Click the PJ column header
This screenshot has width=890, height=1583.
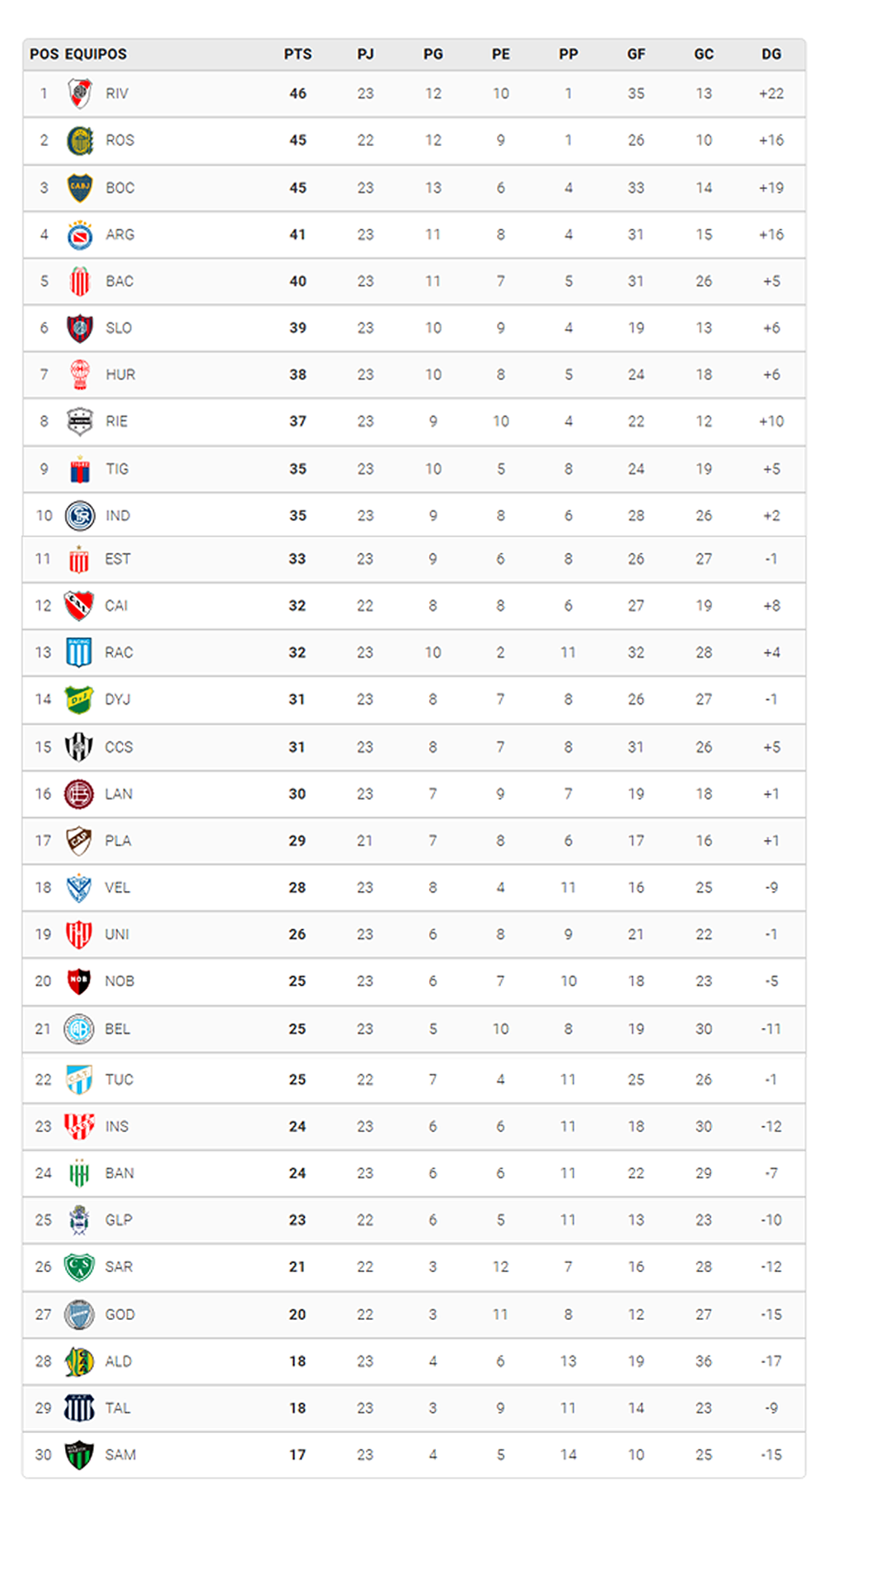[365, 54]
